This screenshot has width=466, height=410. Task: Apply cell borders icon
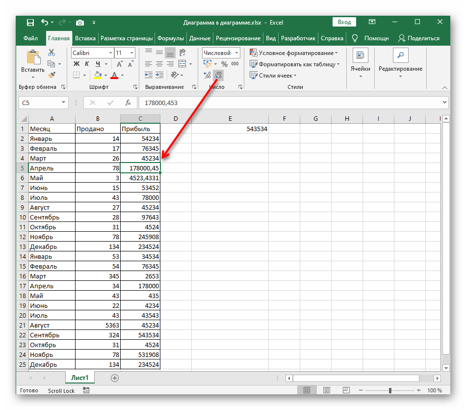click(x=77, y=75)
